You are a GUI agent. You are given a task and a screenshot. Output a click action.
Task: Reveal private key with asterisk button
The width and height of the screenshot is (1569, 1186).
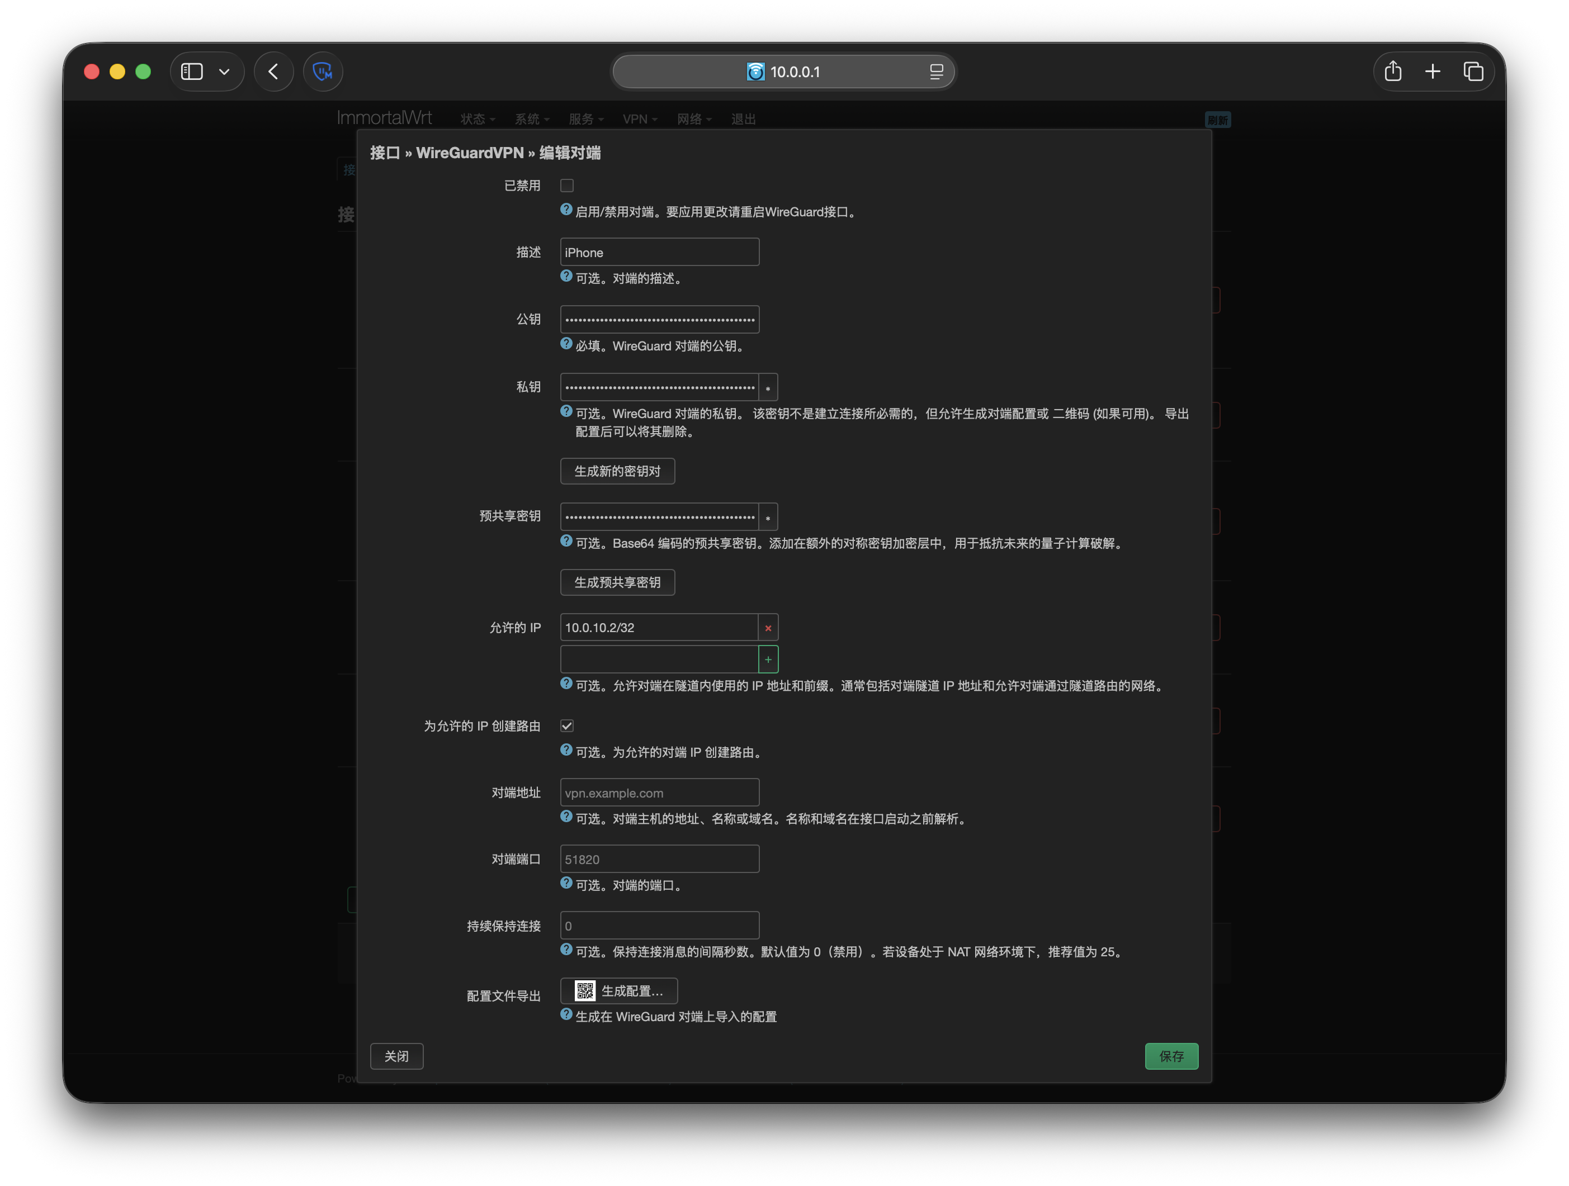point(768,388)
